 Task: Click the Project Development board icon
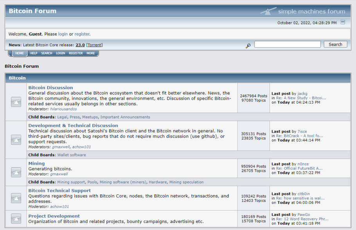16,219
